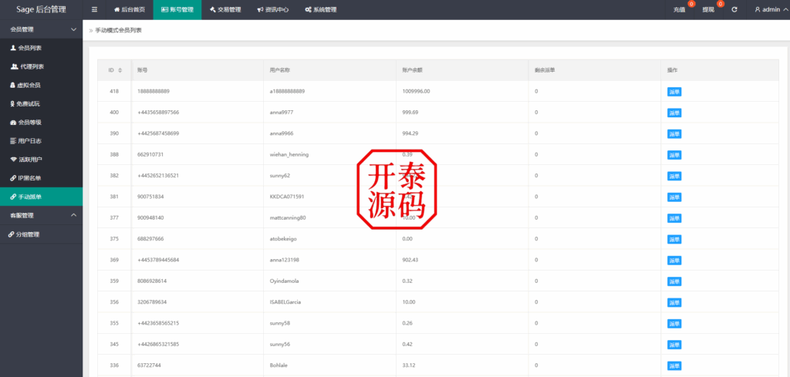This screenshot has width=790, height=377.
Task: Open 会员列表 in the sidebar
Action: (42, 48)
